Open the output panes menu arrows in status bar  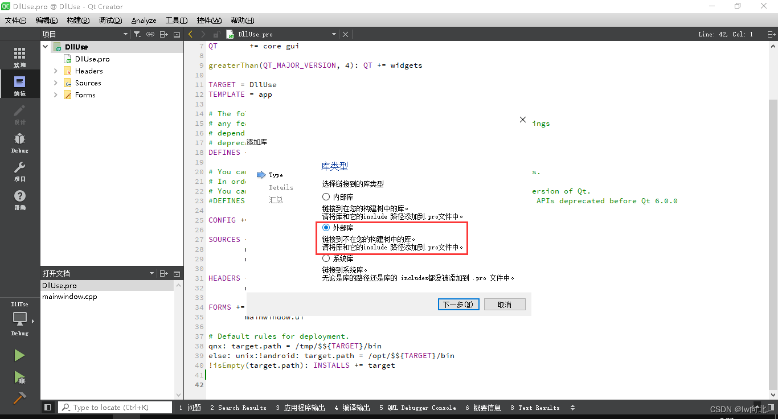572,408
